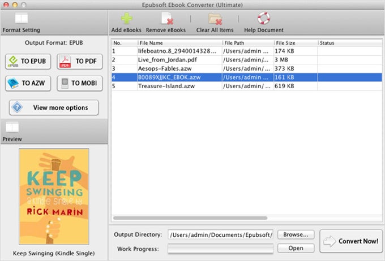Click the 619 KB file size cell
This screenshot has width=385, height=261.
coord(296,86)
